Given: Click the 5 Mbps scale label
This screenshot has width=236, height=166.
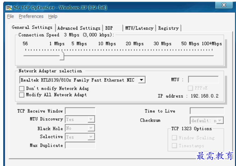Looking at the screenshot, I should 79,44.
